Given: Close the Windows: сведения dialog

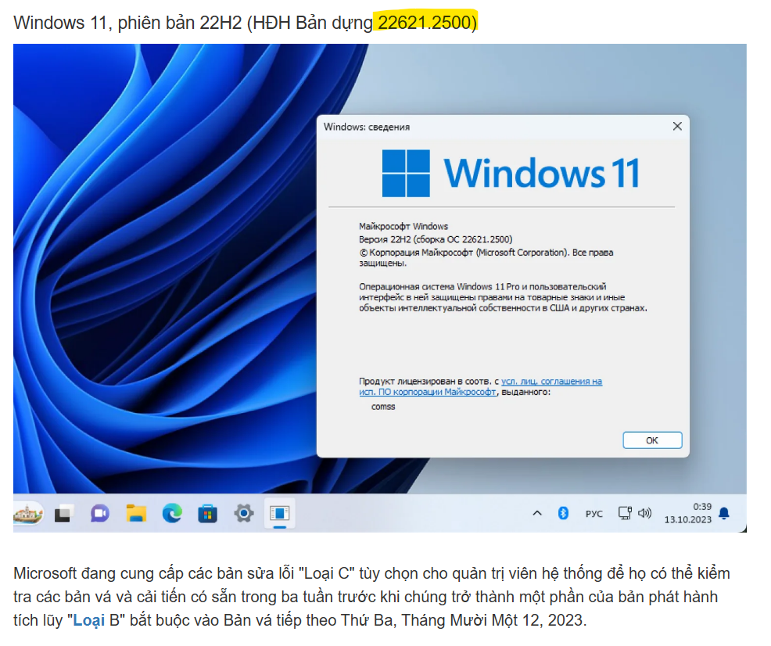Looking at the screenshot, I should pyautogui.click(x=677, y=127).
